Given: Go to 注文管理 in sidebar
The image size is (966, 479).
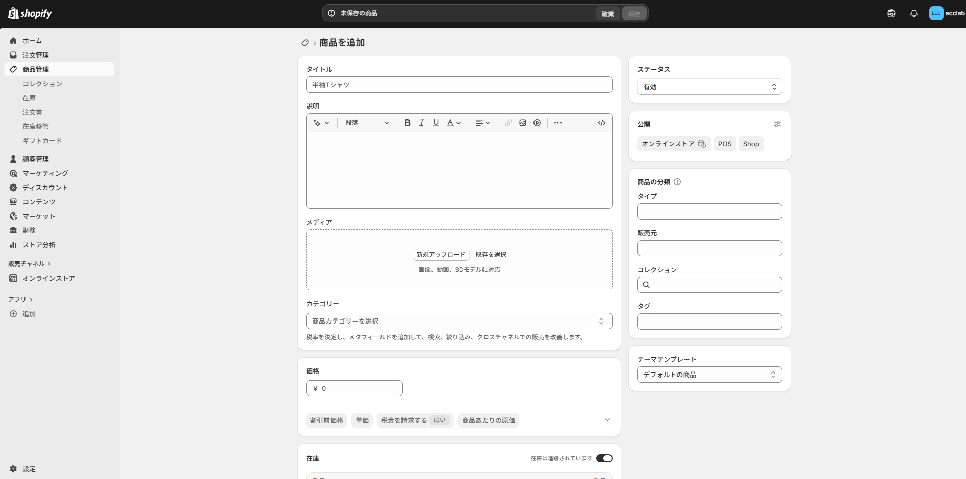Looking at the screenshot, I should click(36, 55).
